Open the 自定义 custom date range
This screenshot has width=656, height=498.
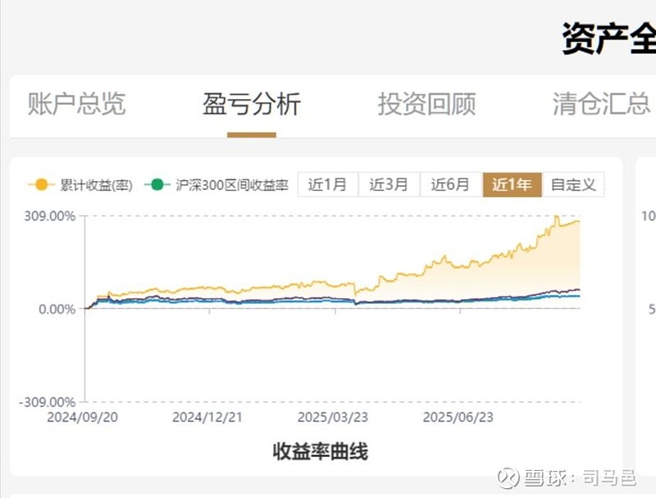[x=573, y=185]
